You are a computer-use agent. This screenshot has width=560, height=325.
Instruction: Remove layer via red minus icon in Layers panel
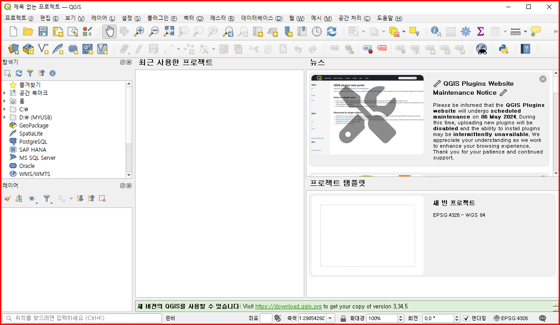(x=102, y=198)
